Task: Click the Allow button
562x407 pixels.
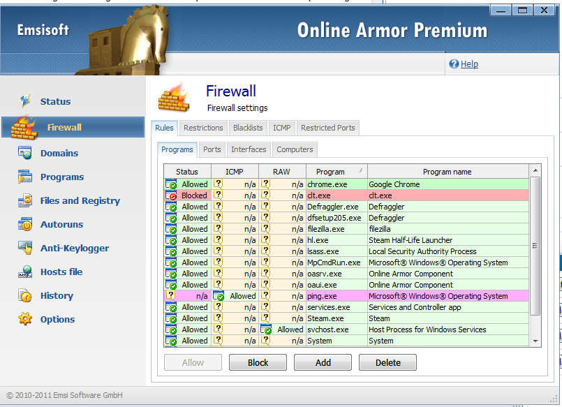Action: click(193, 362)
